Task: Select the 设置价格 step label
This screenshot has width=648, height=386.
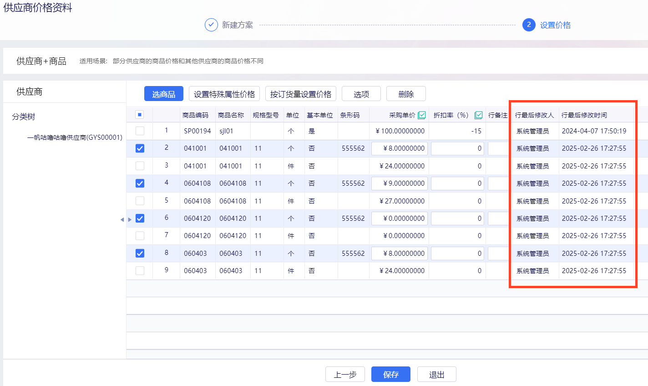Action: (555, 25)
